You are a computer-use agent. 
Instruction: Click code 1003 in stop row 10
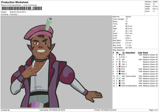(x=140, y=76)
